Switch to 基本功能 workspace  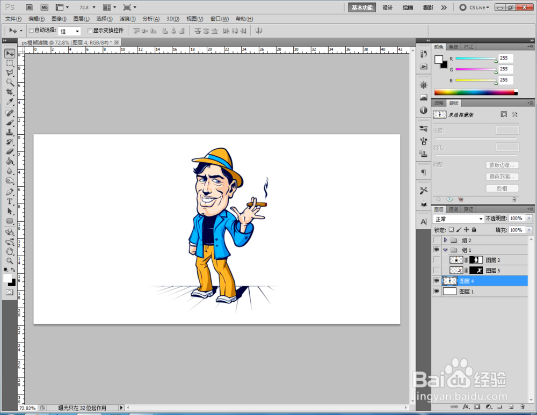pyautogui.click(x=362, y=8)
